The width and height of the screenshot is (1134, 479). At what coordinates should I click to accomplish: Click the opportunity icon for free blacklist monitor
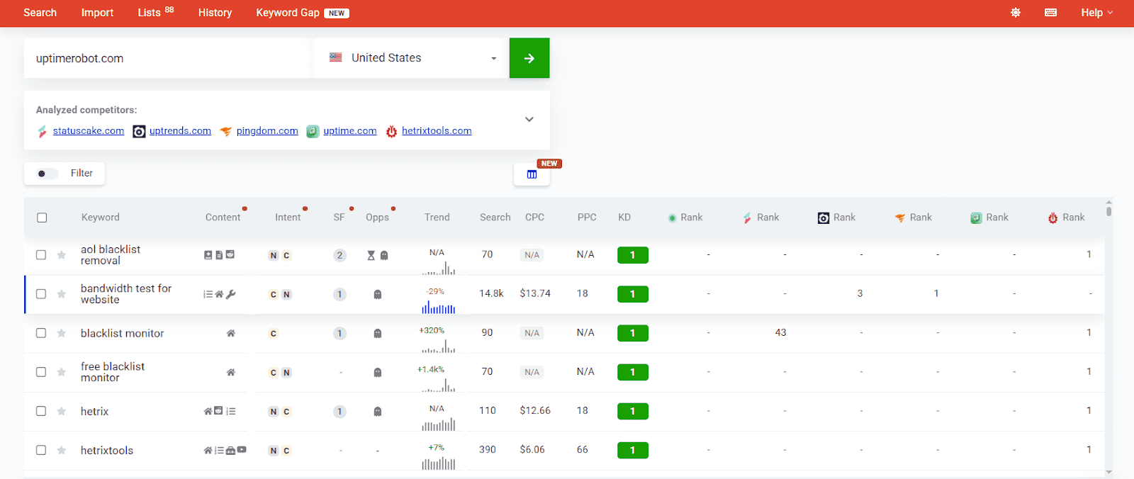[378, 373]
